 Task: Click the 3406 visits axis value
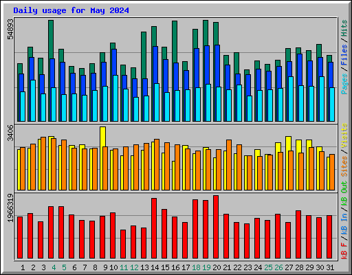pos(10,133)
